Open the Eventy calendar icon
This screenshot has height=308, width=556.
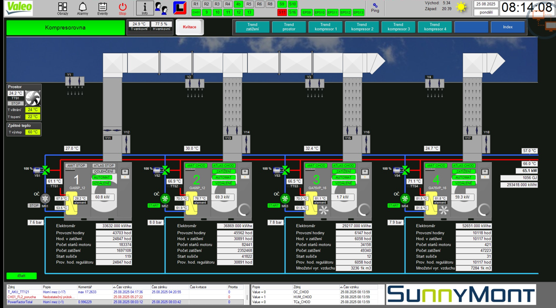(103, 8)
